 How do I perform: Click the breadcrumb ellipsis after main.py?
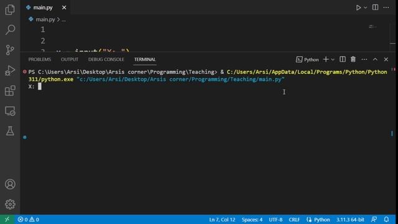tap(63, 19)
